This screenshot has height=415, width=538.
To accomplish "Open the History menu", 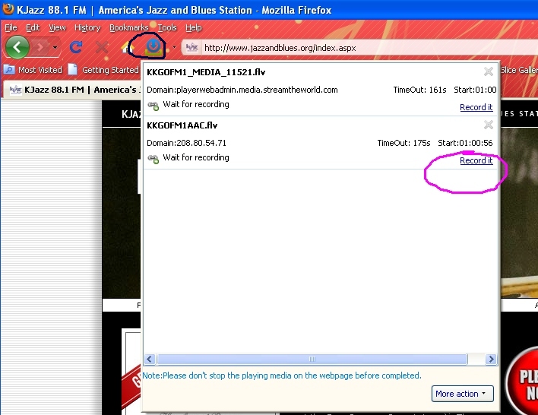I will pos(87,27).
